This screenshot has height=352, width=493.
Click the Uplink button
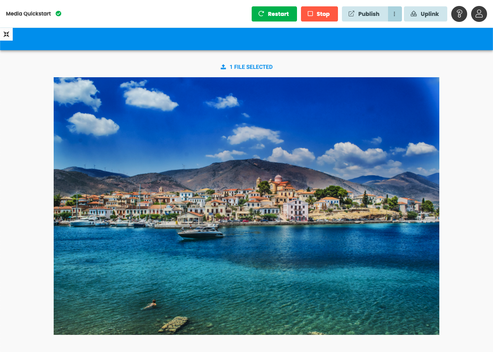tap(425, 14)
